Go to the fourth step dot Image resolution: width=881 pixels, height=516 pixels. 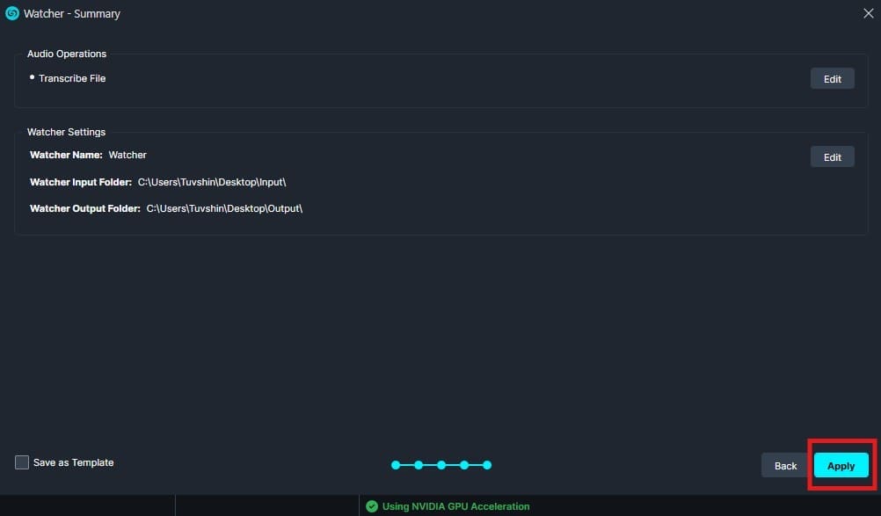pyautogui.click(x=464, y=465)
